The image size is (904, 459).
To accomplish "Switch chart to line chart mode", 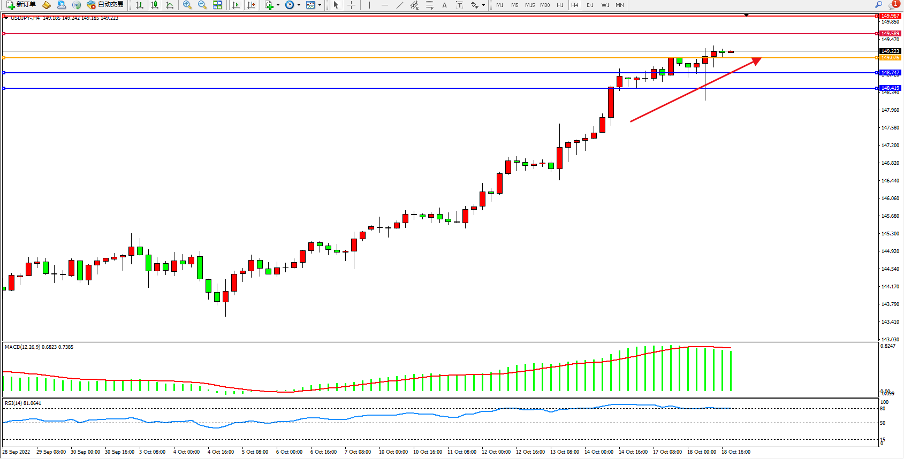I will click(x=170, y=5).
